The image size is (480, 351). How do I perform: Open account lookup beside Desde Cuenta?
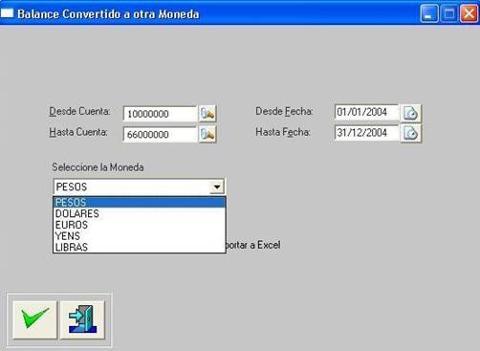(x=207, y=114)
